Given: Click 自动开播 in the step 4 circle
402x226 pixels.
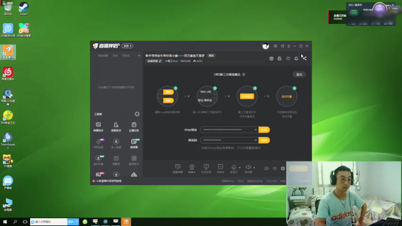Looking at the screenshot, I should click(x=286, y=96).
